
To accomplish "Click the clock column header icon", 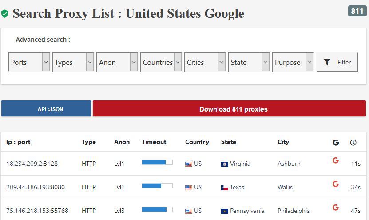I will pos(353,143).
